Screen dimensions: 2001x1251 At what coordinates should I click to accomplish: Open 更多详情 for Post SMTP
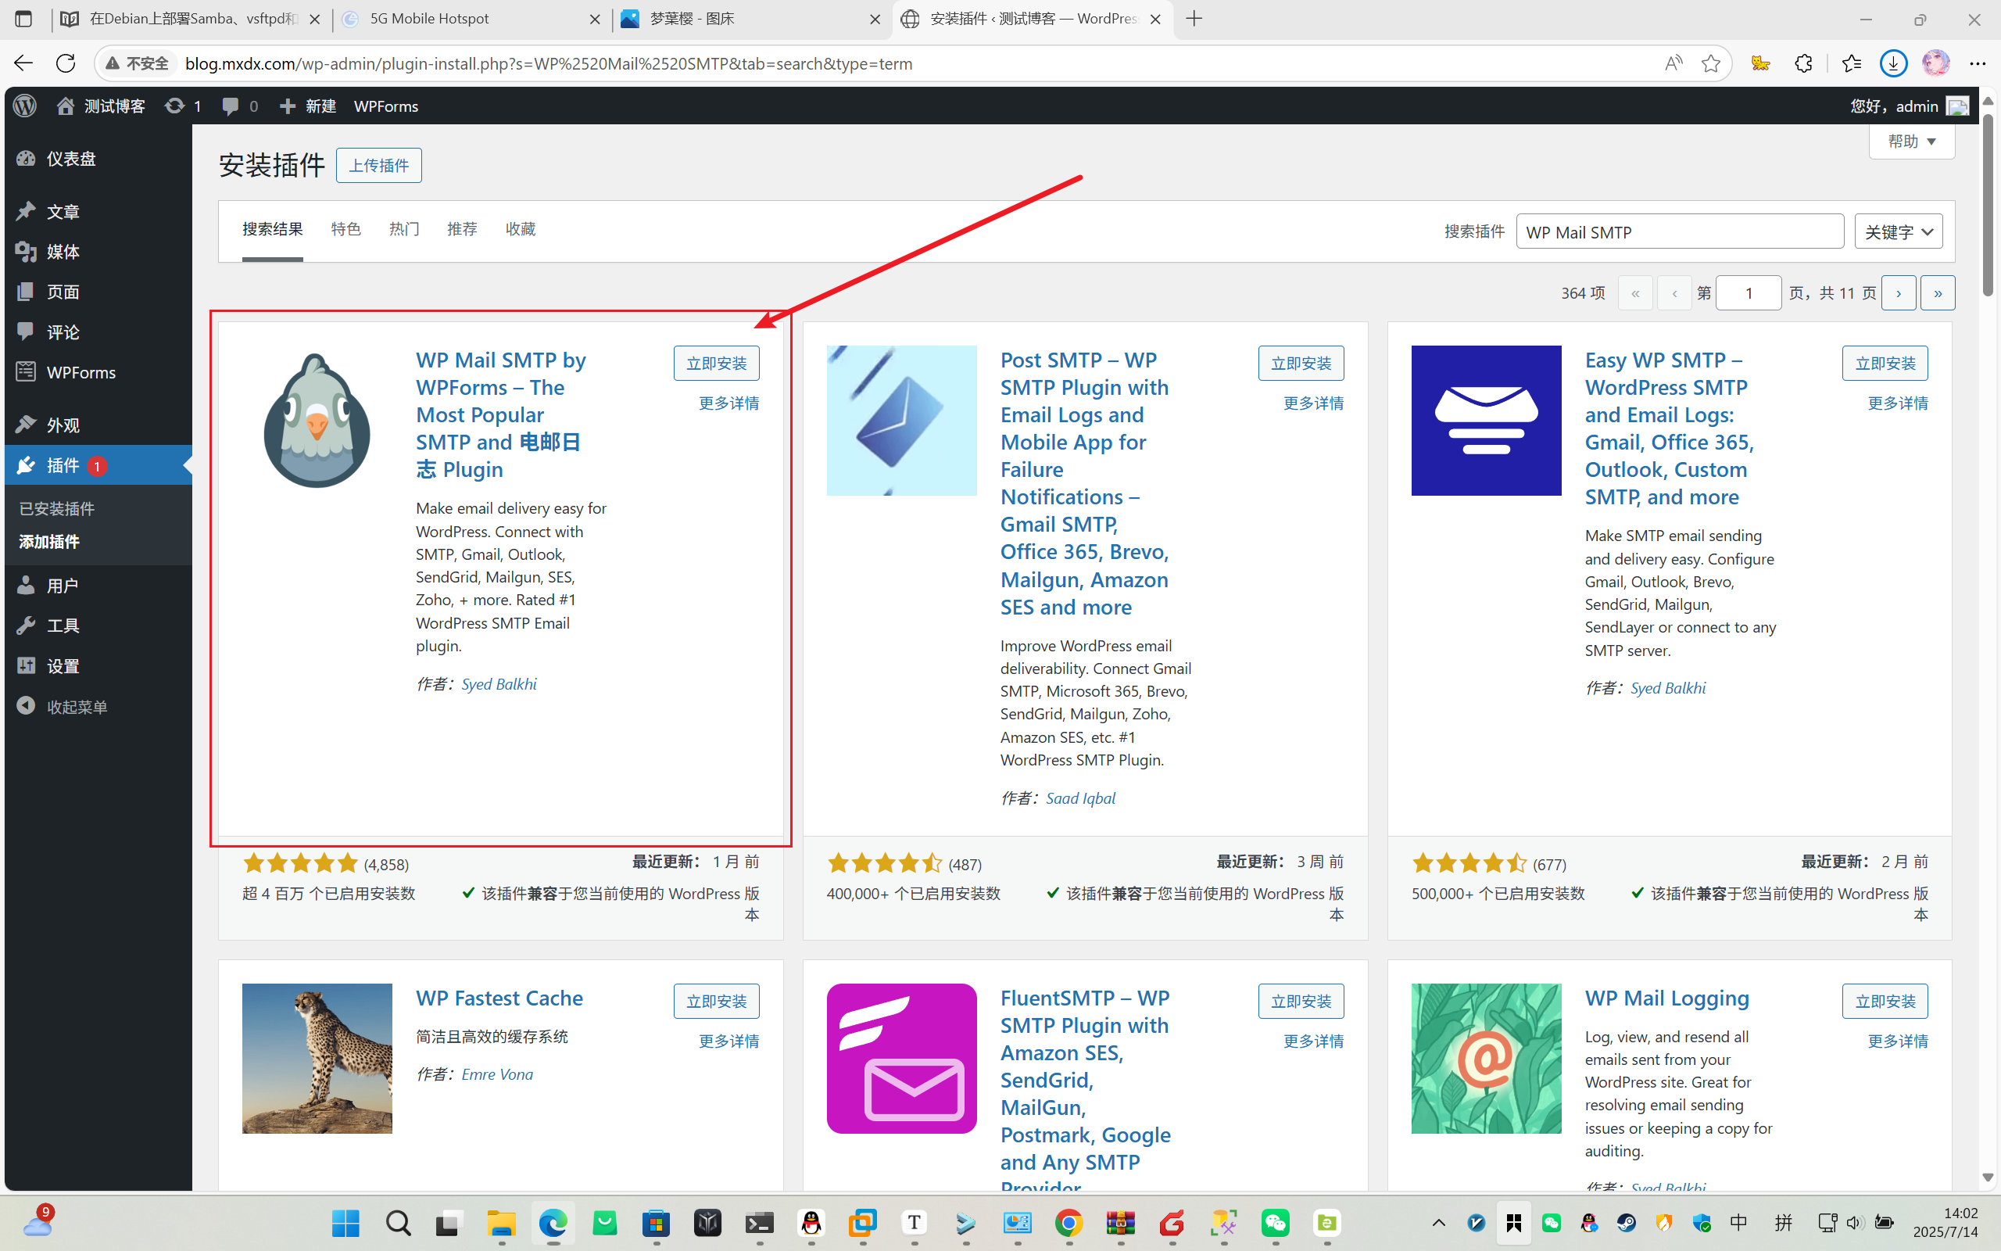1313,403
